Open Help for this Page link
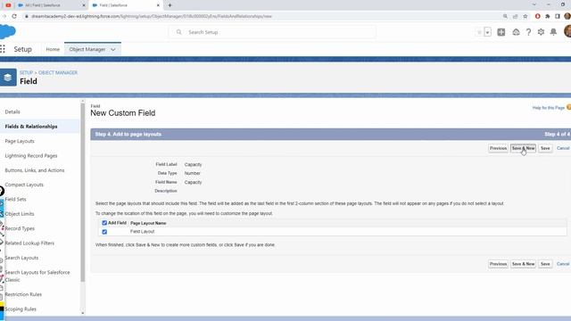 [549, 108]
